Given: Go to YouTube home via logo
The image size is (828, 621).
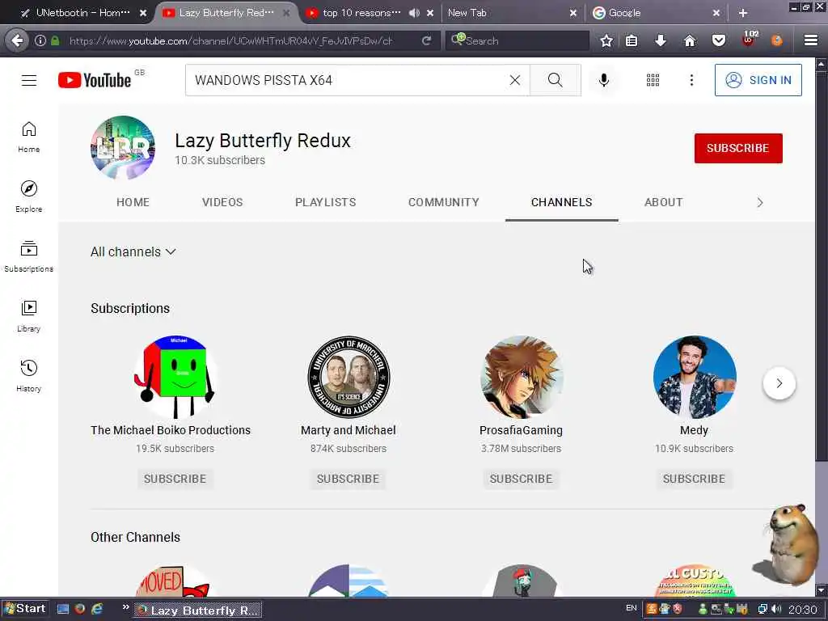Looking at the screenshot, I should click(x=95, y=80).
